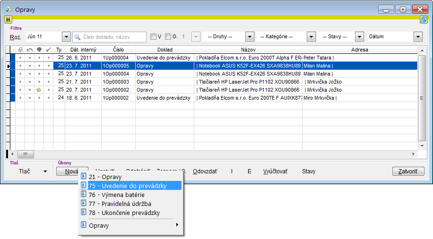433x239 pixels.
Task: Click the checkmark column header icon
Action: click(48, 50)
